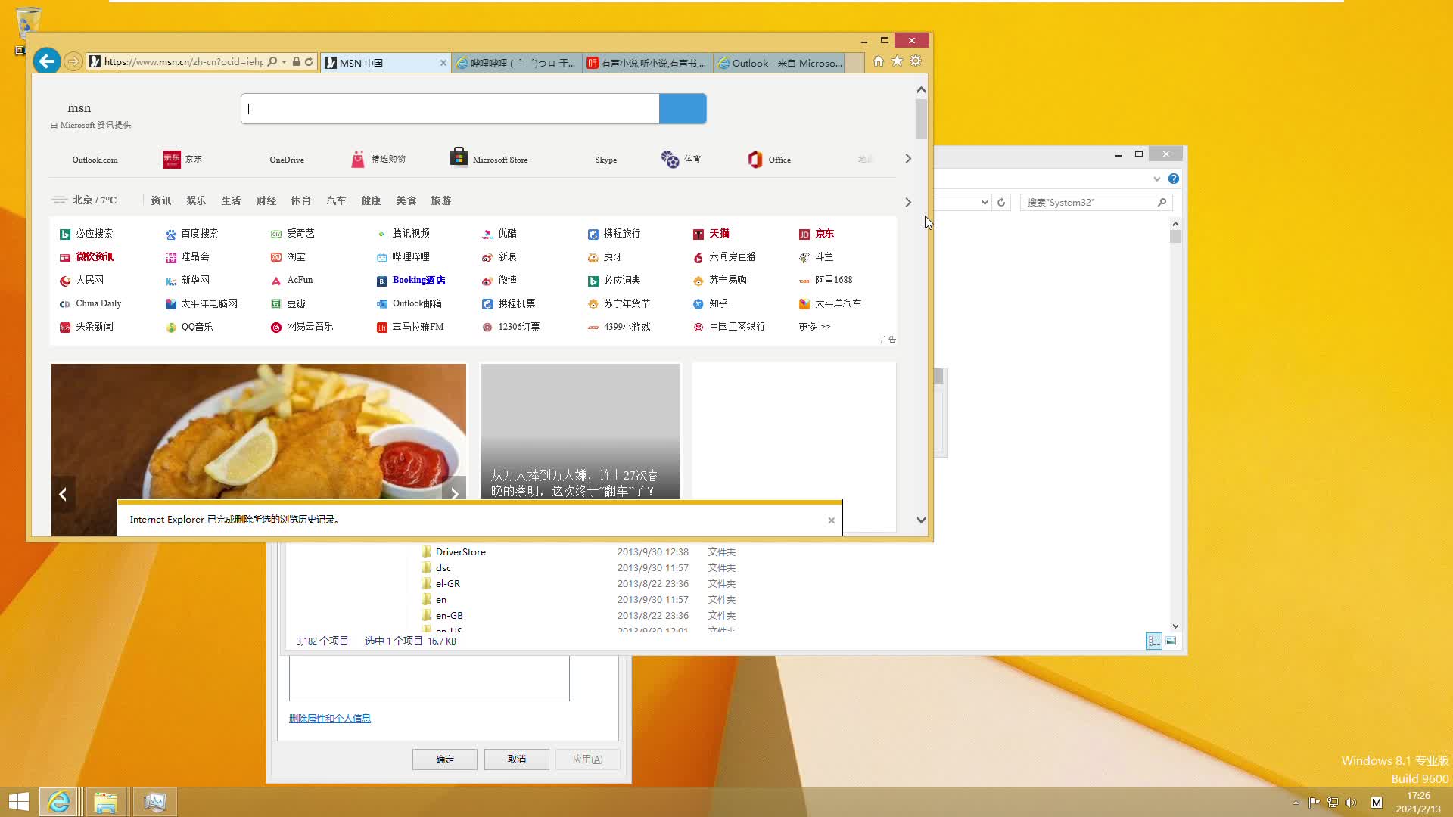Click the blue MSN search button
This screenshot has width=1453, height=817.
pos(683,109)
